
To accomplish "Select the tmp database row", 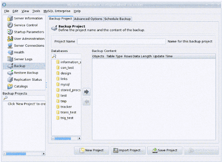I will tap(66, 101).
